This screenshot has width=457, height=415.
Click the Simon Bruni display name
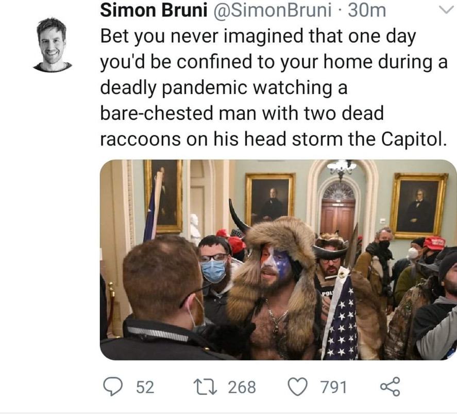154,10
